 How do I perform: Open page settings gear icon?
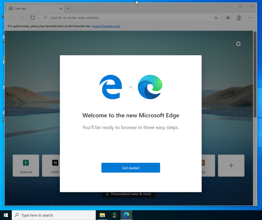(238, 44)
